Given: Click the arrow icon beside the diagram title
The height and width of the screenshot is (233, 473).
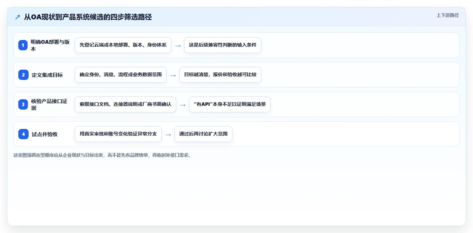Looking at the screenshot, I should tap(18, 17).
